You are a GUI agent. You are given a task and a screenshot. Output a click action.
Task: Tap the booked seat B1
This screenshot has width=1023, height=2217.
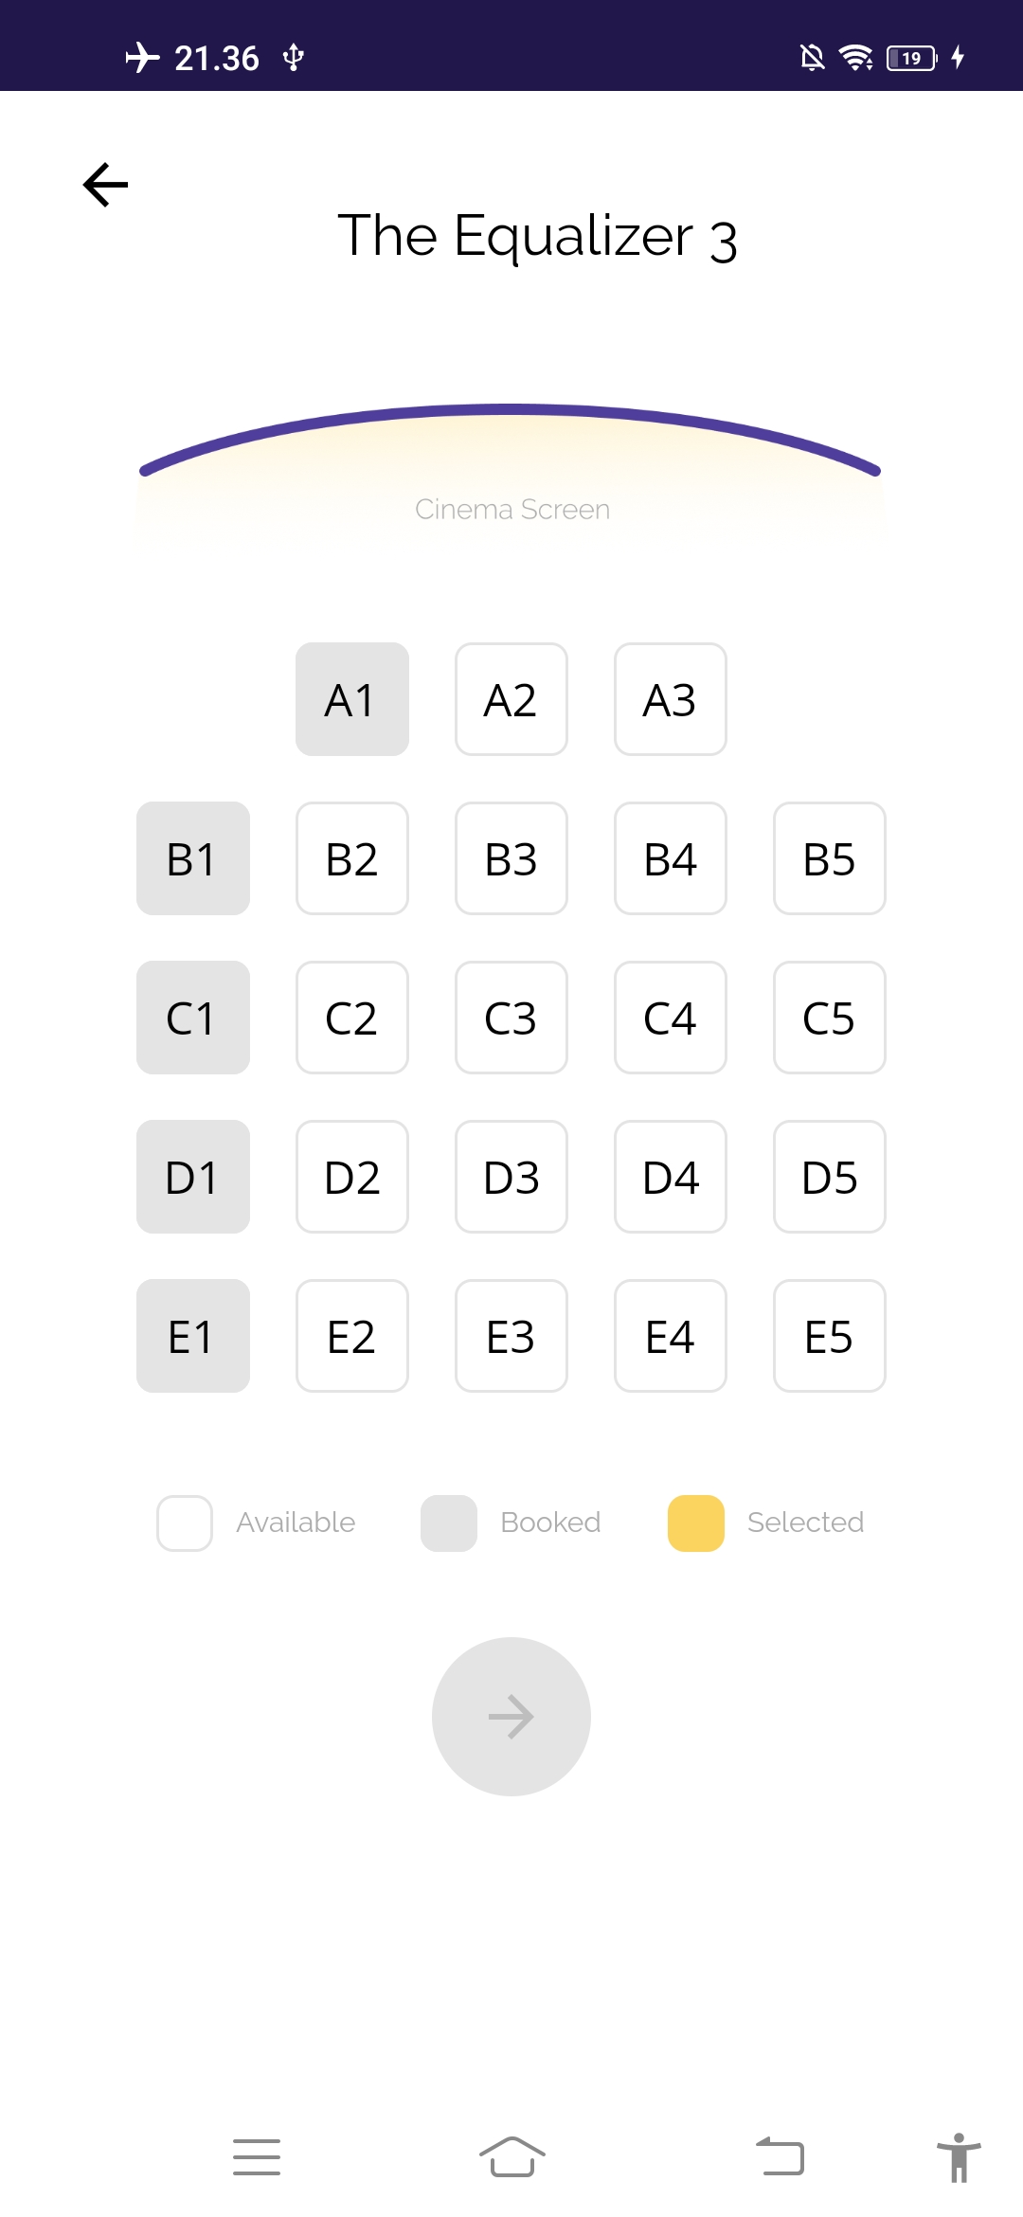pos(192,858)
